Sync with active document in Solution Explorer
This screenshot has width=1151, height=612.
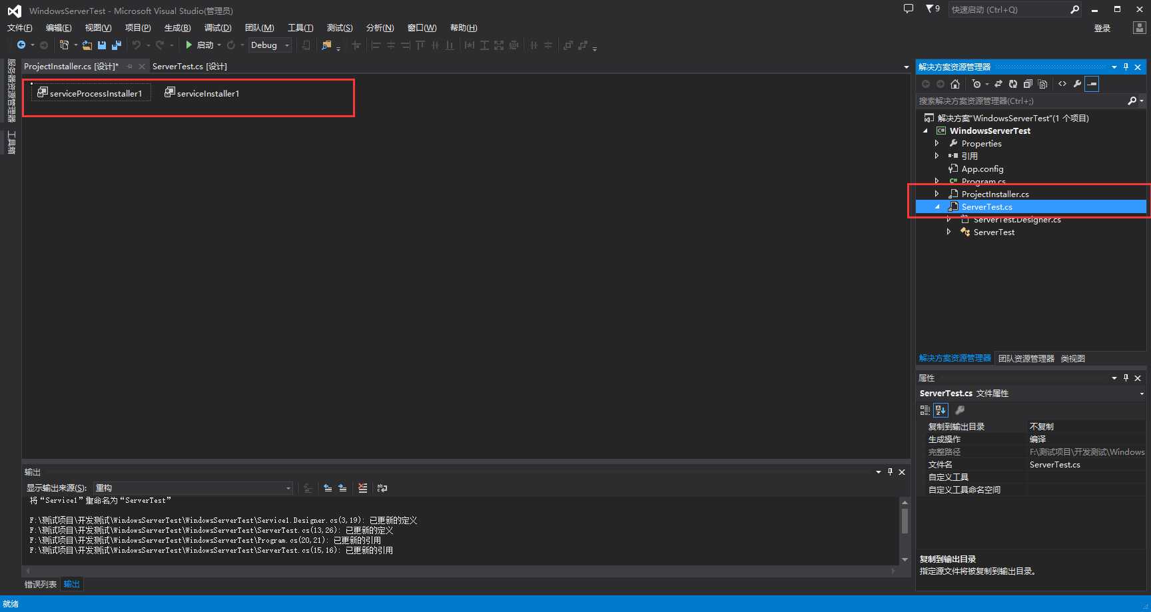(x=998, y=84)
